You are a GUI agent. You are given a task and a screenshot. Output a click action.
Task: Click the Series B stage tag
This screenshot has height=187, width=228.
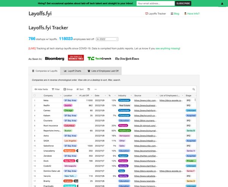pos(191,131)
